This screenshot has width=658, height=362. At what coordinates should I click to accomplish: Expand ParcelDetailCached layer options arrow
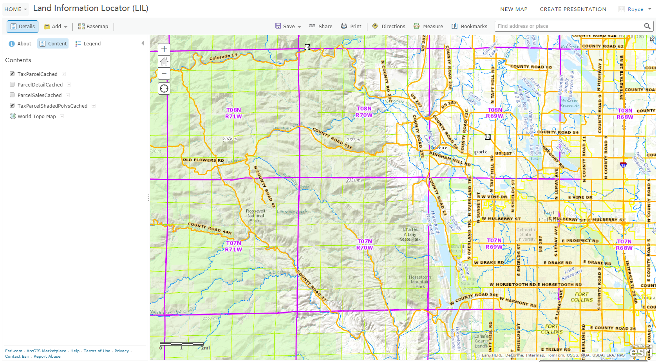pos(69,85)
